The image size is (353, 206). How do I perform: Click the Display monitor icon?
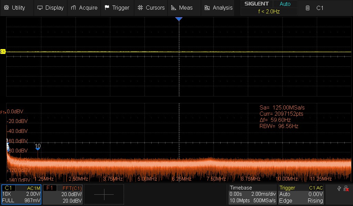(x=40, y=8)
